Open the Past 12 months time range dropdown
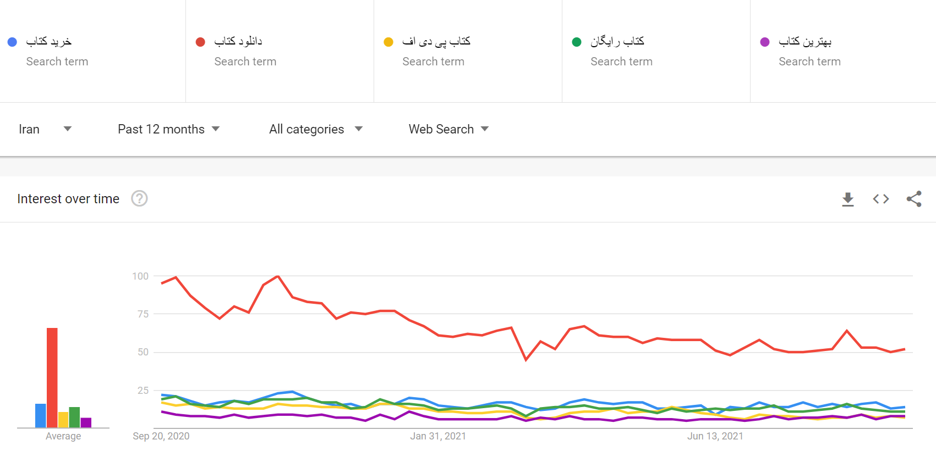The width and height of the screenshot is (936, 451). coord(168,129)
